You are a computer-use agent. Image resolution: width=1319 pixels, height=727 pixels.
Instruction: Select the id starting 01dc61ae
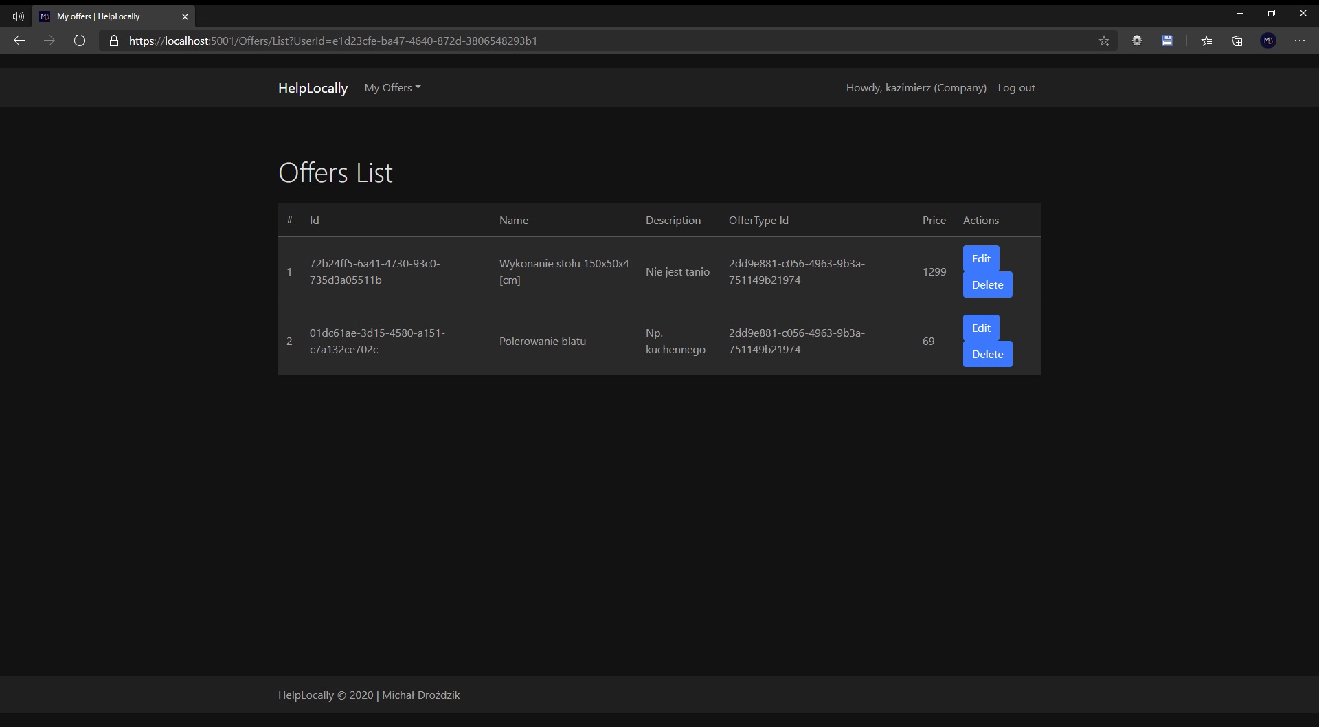point(377,341)
